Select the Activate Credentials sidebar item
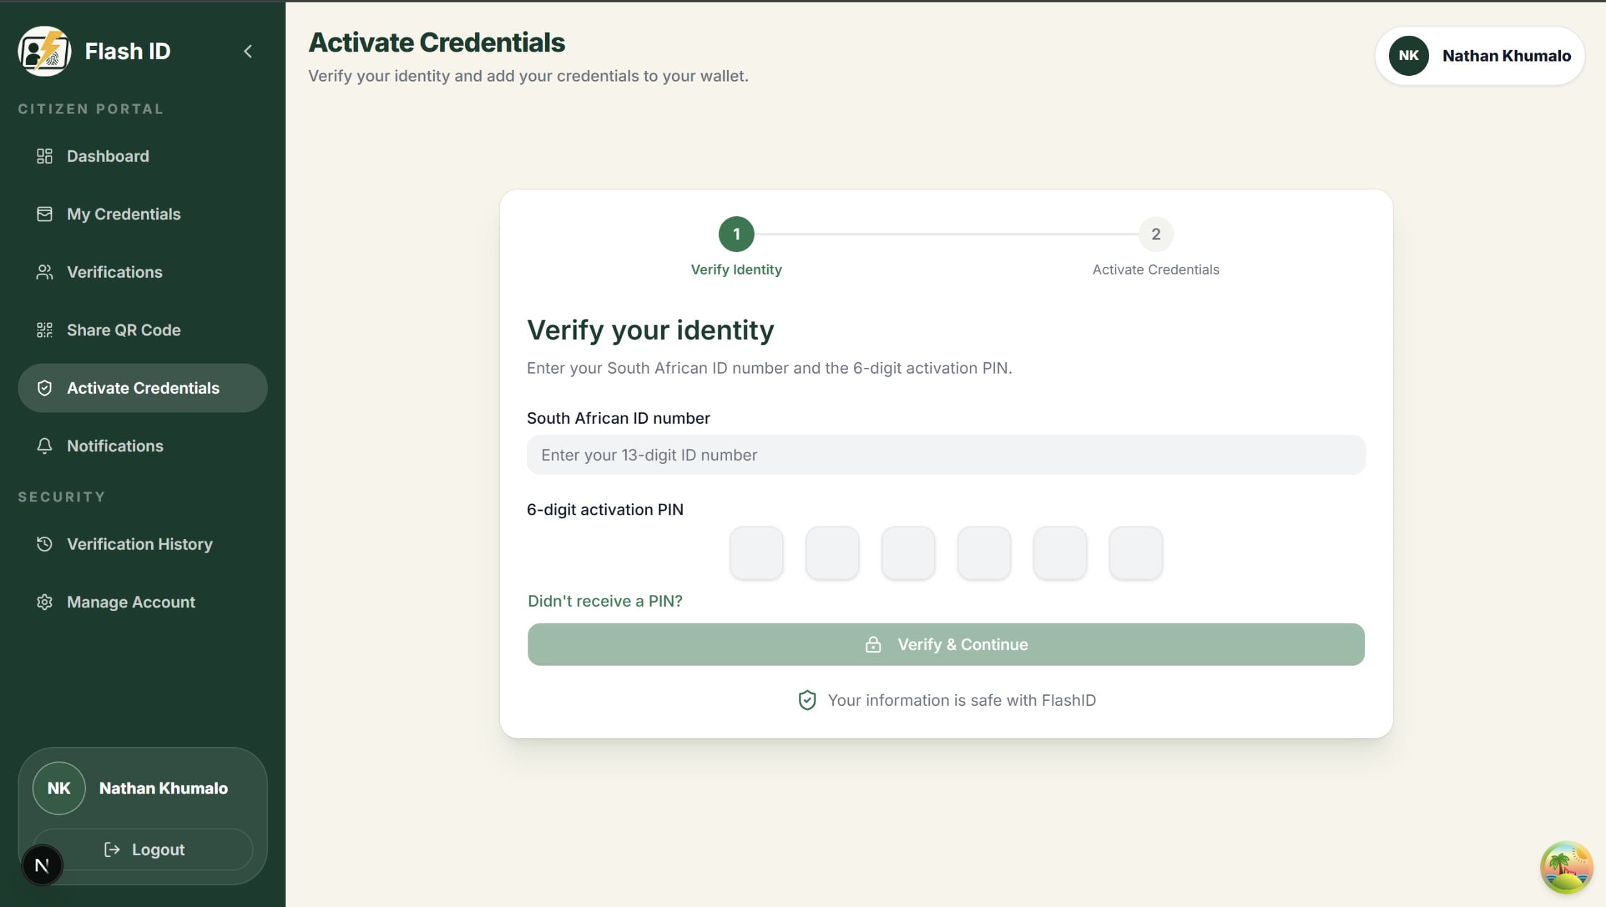Screen dimensions: 1606x907 click(x=142, y=388)
